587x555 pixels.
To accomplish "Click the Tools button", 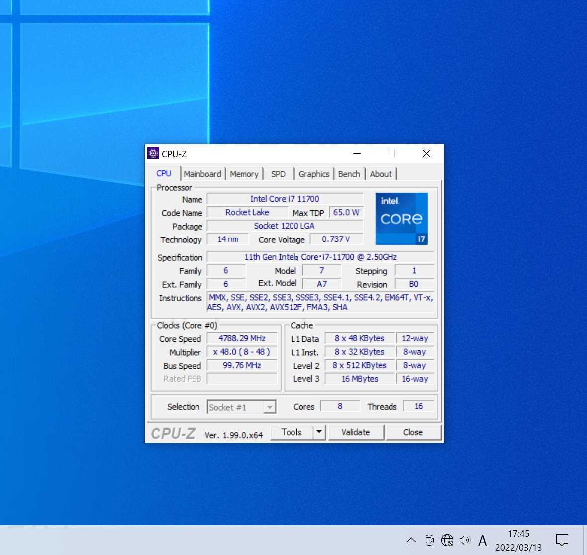I will click(x=292, y=432).
